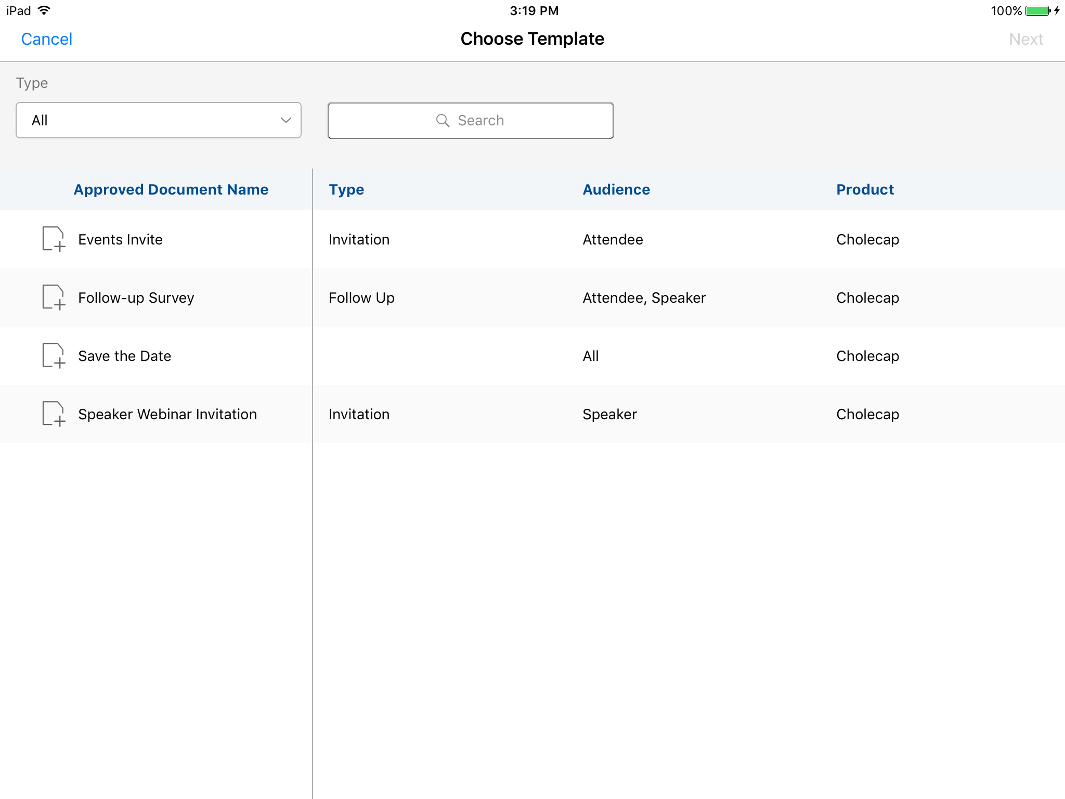Select the Speaker Webinar Invitation template
This screenshot has height=799, width=1065.
(167, 414)
